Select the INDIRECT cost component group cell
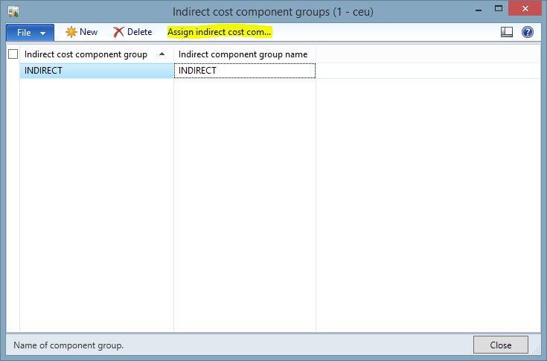 [97, 71]
